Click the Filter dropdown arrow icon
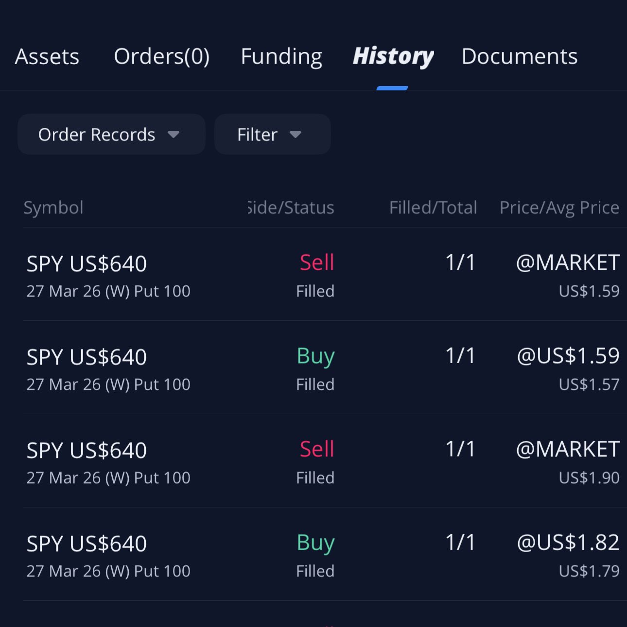This screenshot has height=627, width=627. pos(296,135)
